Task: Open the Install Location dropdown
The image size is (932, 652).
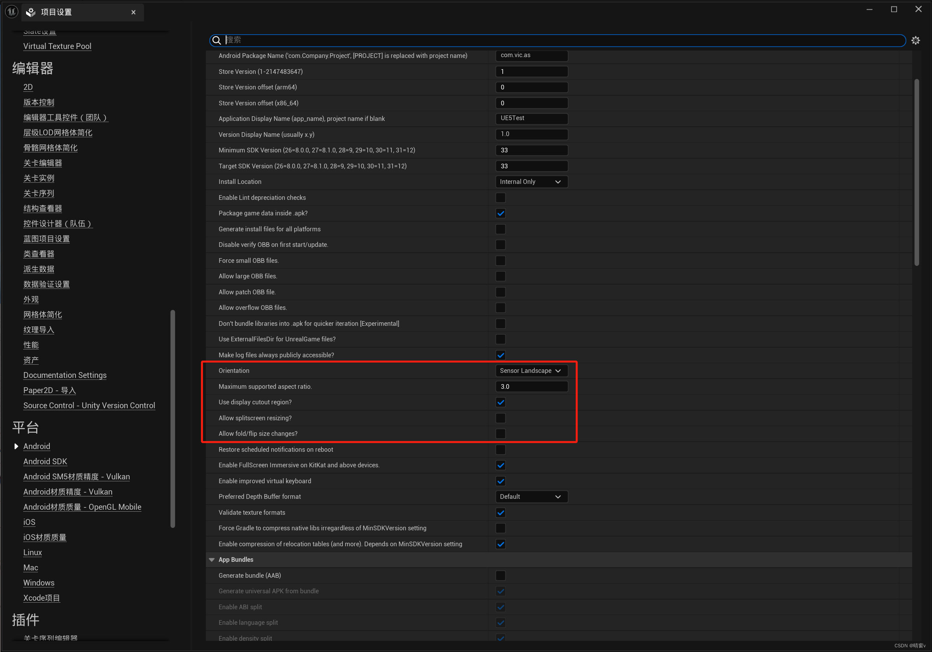Action: [531, 181]
